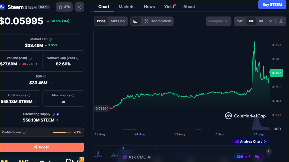Expand Circulating supply details arrow
The height and width of the screenshot is (162, 289).
coord(58,120)
